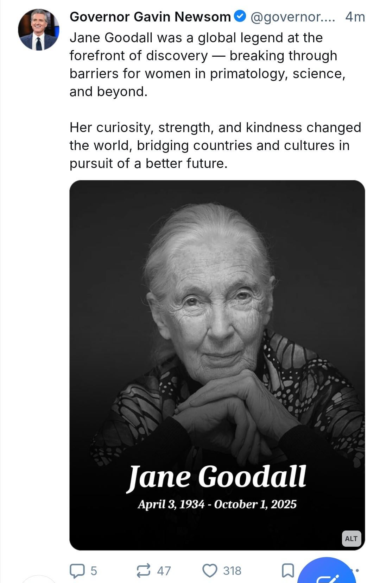This screenshot has width=380, height=583.
Task: Bookmark the Jane Goodall post
Action: point(288,571)
